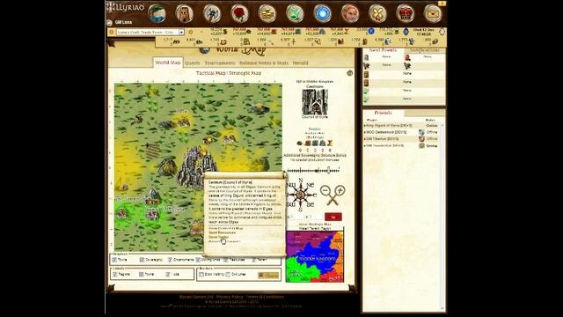Toggle the Sovereignty display checkbox
The width and height of the screenshot is (563, 317).
142,260
